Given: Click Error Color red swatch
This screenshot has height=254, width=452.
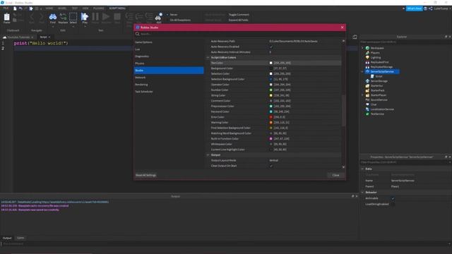Looking at the screenshot, I should pyautogui.click(x=271, y=117).
